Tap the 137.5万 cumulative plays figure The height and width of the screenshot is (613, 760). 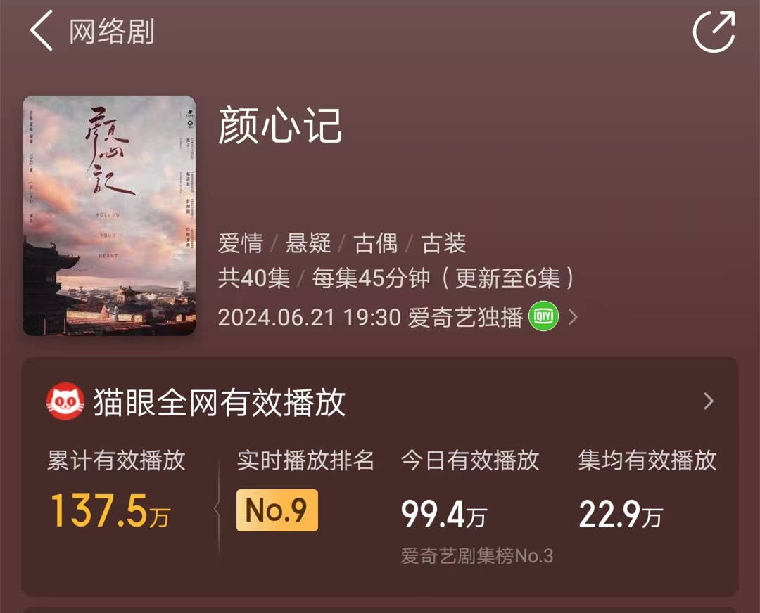pyautogui.click(x=110, y=512)
